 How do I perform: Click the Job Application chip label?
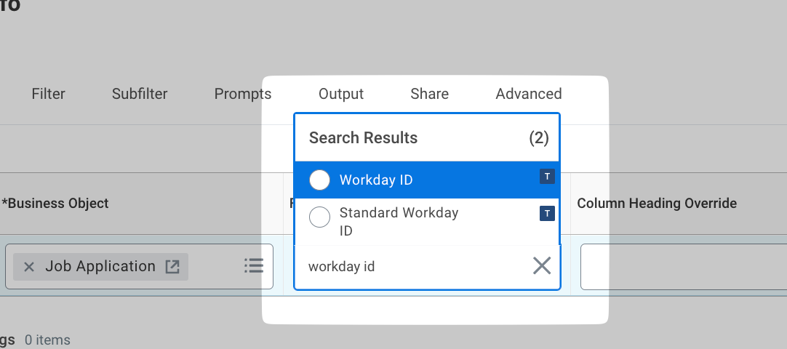(100, 267)
